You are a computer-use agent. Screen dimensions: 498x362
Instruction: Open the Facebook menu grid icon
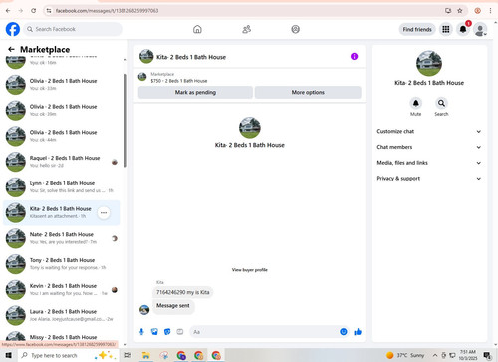point(446,29)
